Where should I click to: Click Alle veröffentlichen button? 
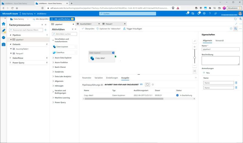[62, 19]
